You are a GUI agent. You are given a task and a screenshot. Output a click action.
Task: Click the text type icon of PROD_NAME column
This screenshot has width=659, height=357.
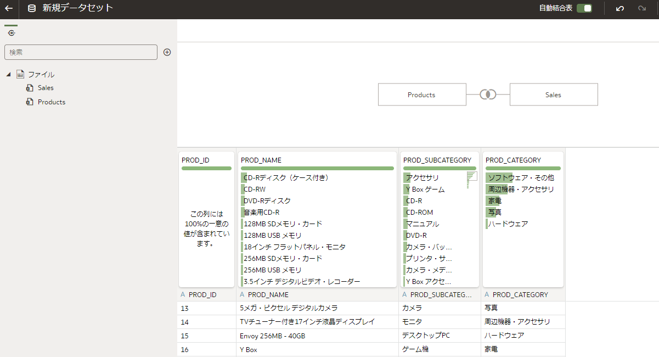pos(243,295)
